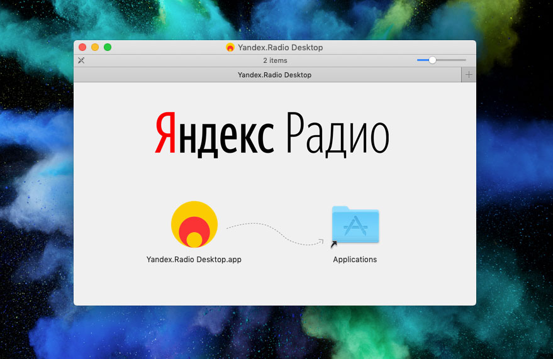553x359 pixels.
Task: Click the gray right end of icon size slider
Action: pyautogui.click(x=451, y=60)
